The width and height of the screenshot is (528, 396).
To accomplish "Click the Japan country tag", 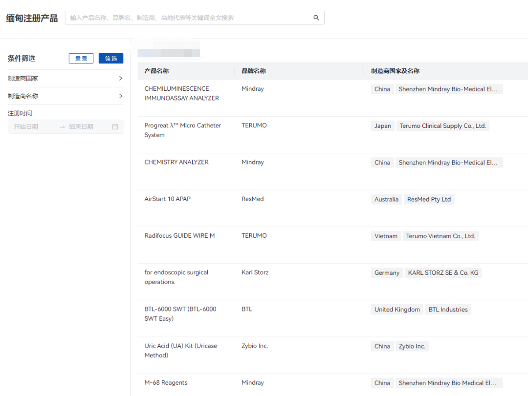I will [382, 125].
